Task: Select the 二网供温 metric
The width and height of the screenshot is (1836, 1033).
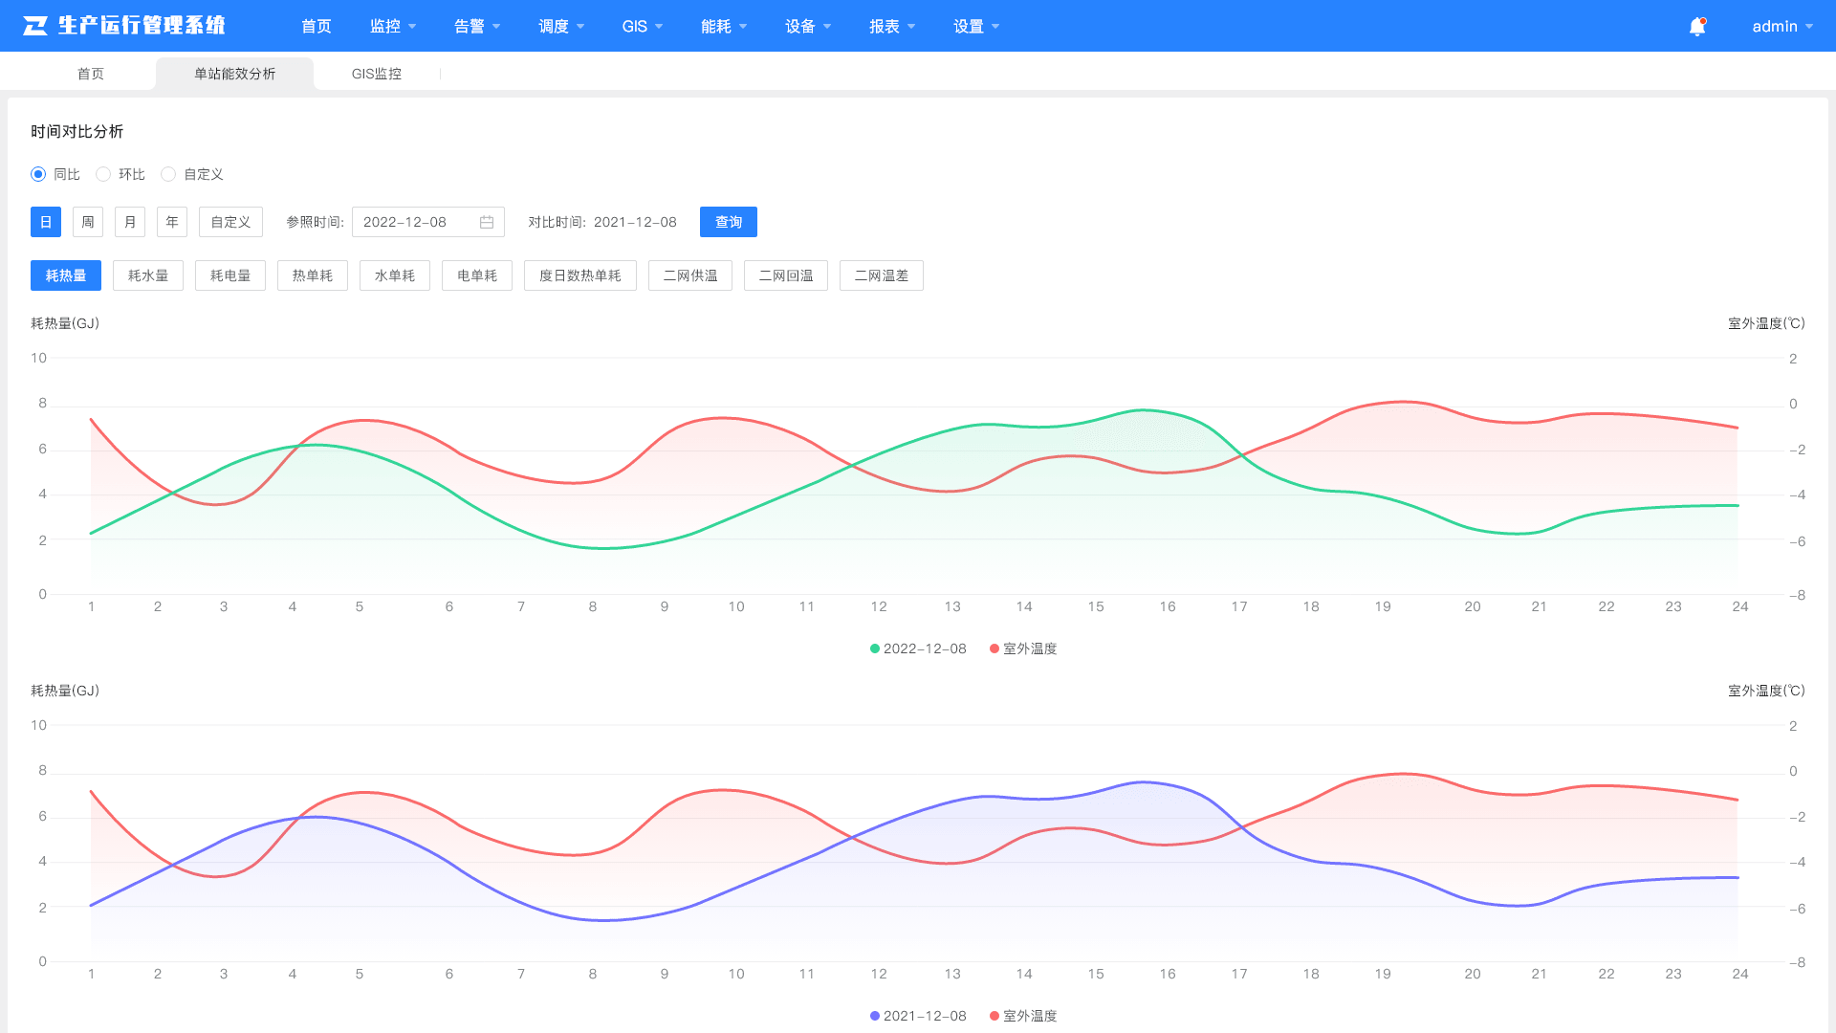Action: pos(690,275)
